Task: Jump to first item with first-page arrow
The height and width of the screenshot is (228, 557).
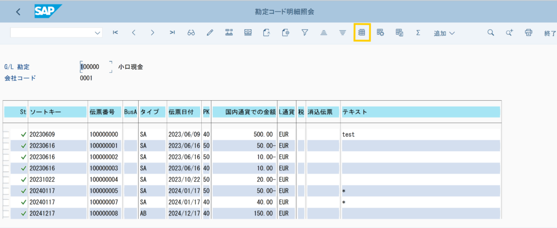Action: (115, 33)
